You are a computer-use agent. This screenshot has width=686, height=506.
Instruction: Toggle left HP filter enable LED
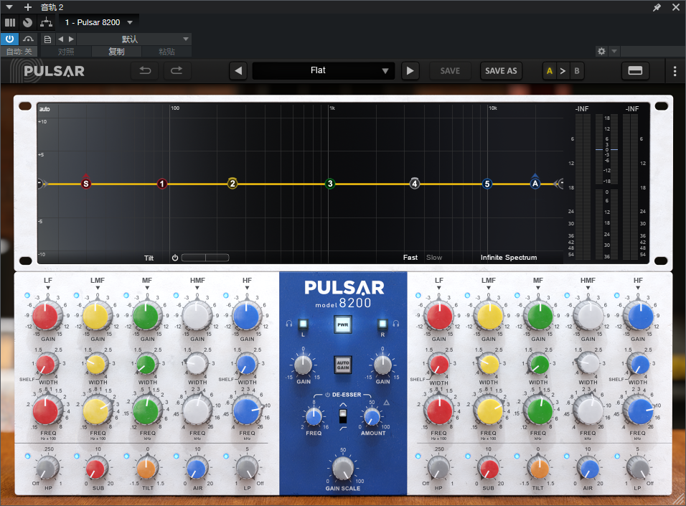pos(27,456)
